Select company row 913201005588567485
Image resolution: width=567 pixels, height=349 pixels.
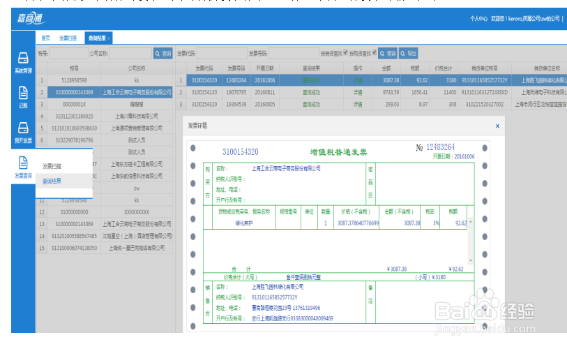[x=105, y=236]
